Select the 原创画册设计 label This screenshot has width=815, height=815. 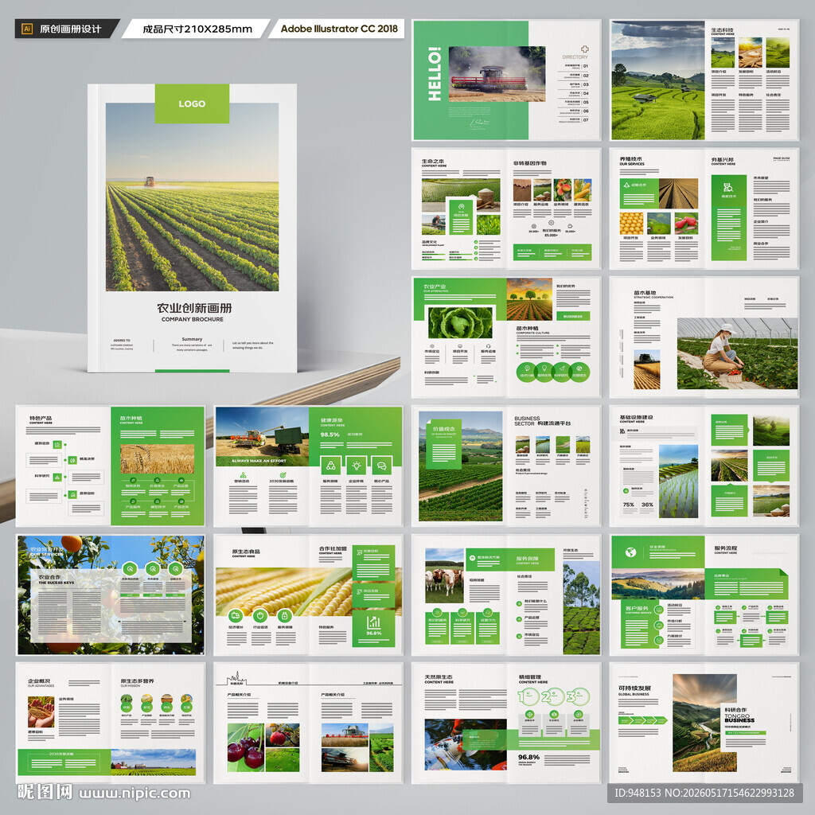pos(70,29)
